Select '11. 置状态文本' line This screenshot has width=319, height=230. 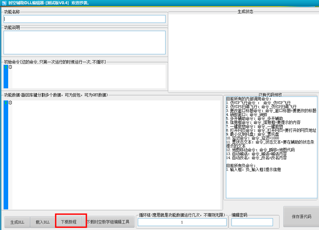click(x=270, y=144)
